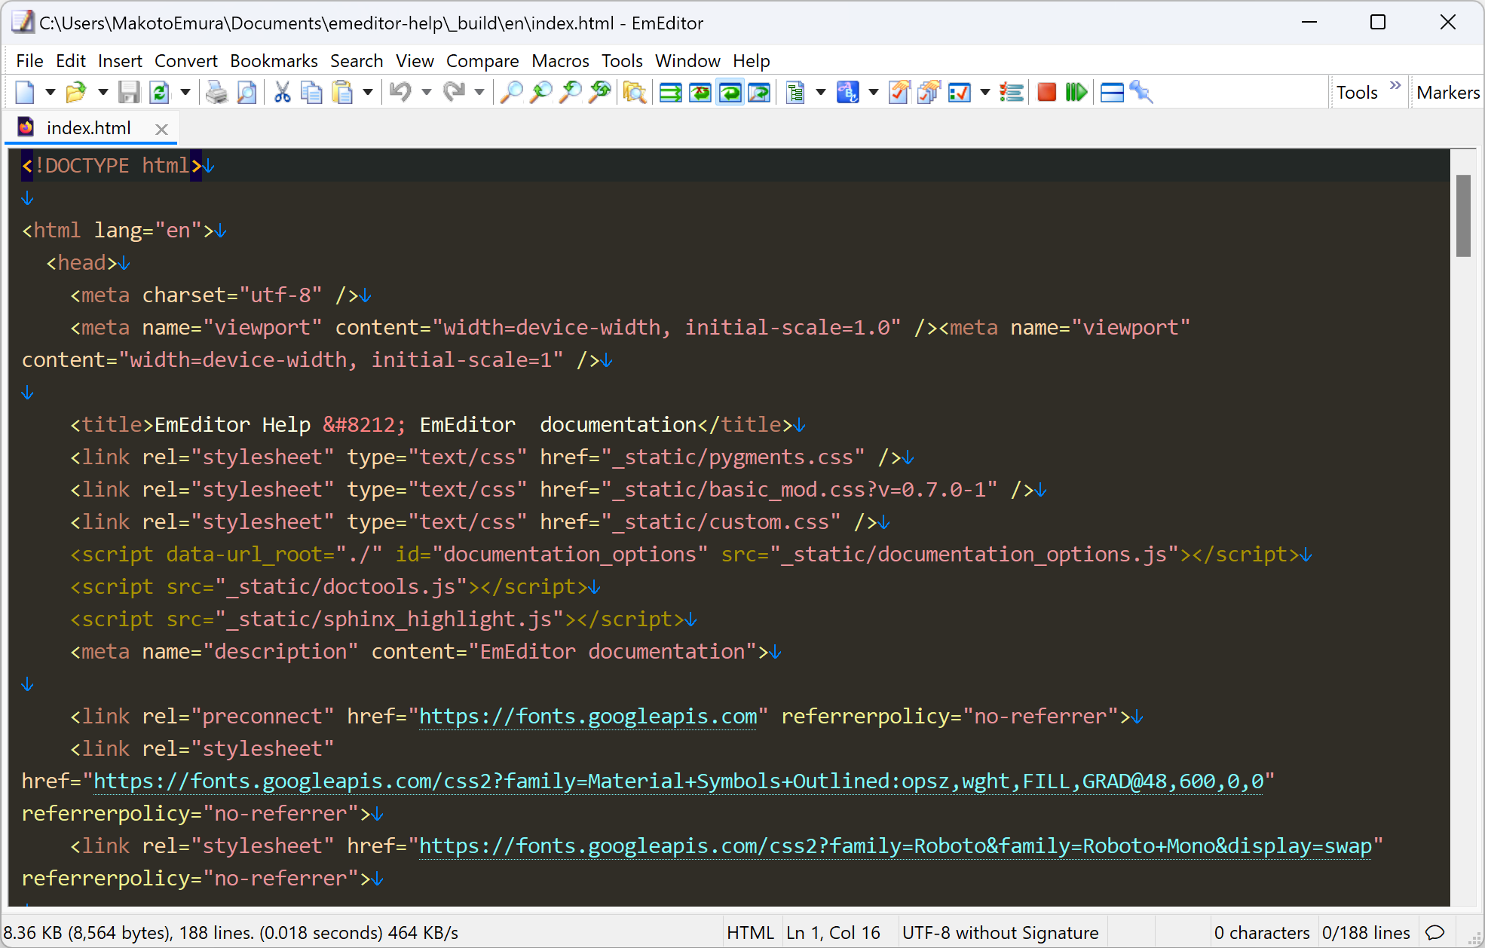Open the Macros menu
1485x948 pixels.
[560, 61]
